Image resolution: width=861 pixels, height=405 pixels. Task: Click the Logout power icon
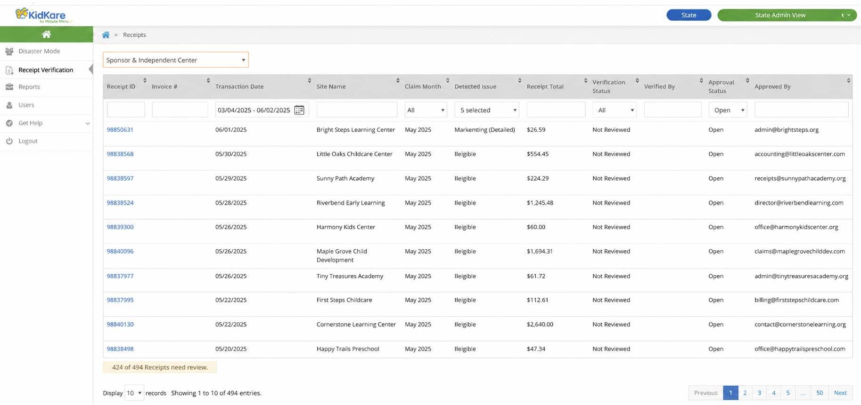click(x=9, y=141)
